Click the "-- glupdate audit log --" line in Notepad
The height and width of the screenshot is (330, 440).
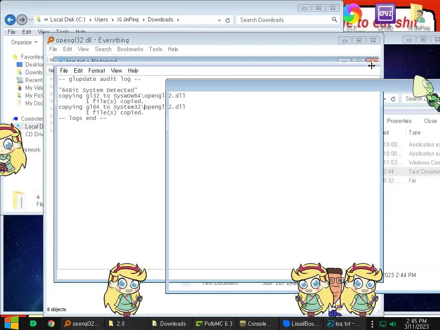click(x=100, y=79)
